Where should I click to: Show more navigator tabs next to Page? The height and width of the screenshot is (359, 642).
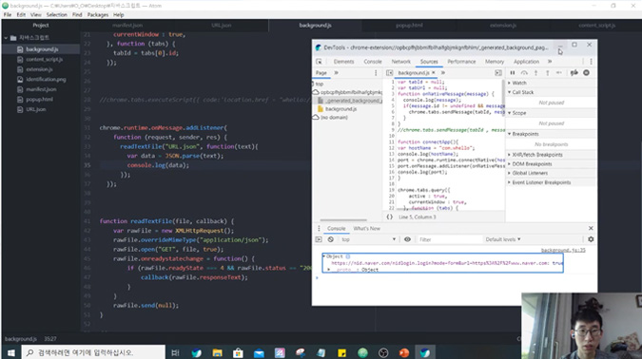coord(336,73)
